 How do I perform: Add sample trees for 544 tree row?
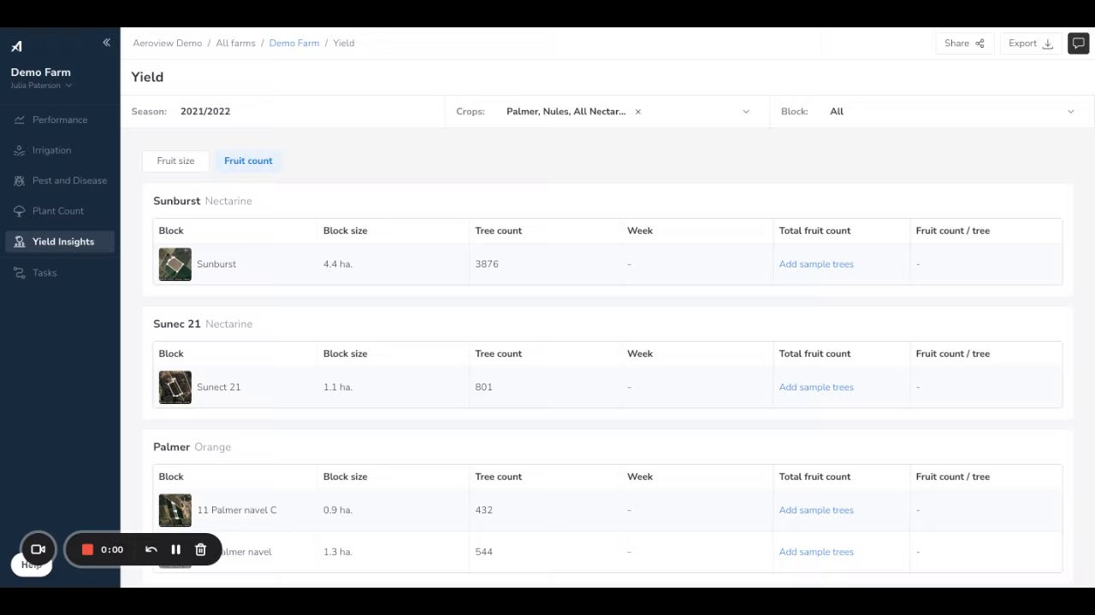click(816, 552)
